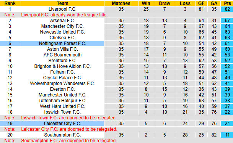Image resolution: width=233 pixels, height=143 pixels.
Task: Click the Team column header
Action: tap(63, 3)
